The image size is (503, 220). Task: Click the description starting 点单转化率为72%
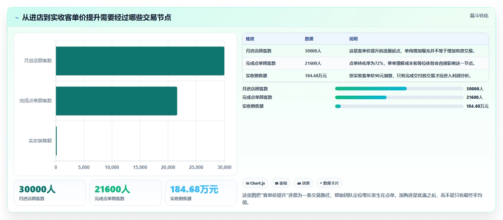pos(412,63)
